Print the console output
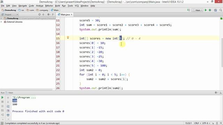This screenshot has width=223, height=125. (x=8, y=115)
